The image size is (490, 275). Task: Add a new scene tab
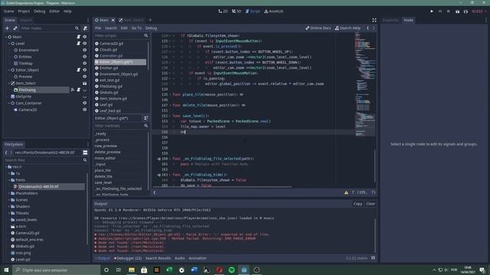(150, 21)
